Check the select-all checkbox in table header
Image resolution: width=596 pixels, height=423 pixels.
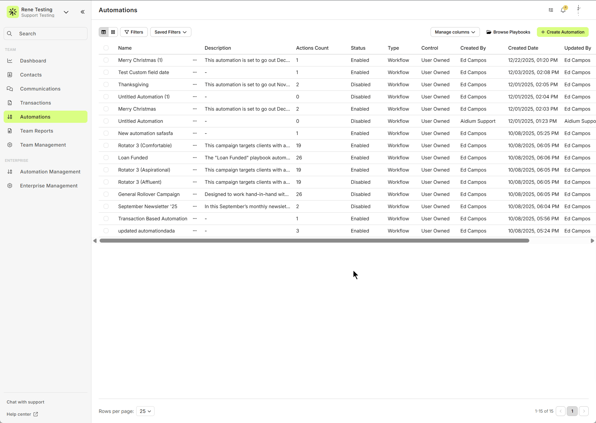(x=106, y=48)
